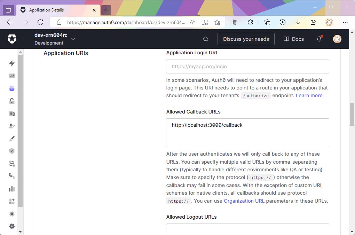Click the browser back arrow
The height and width of the screenshot is (235, 355).
point(10,22)
